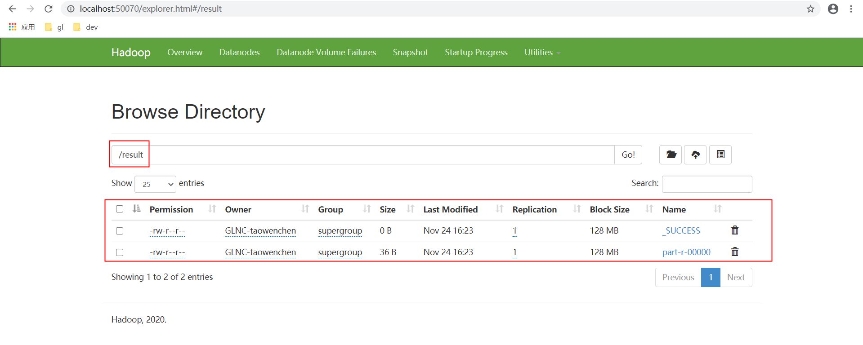Open the Datanodes tab

point(239,52)
